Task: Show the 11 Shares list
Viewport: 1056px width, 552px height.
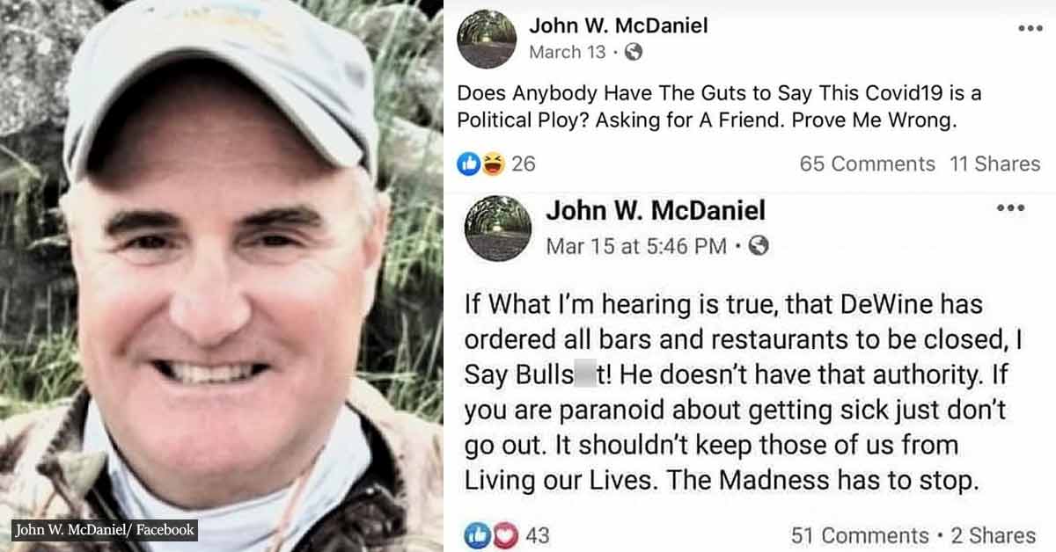Action: [995, 163]
